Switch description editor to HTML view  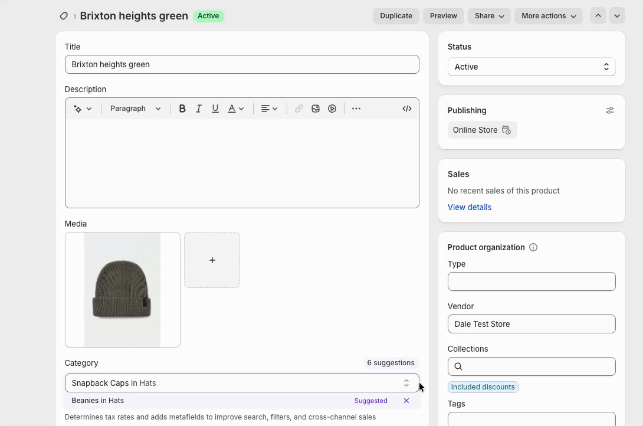click(x=407, y=109)
